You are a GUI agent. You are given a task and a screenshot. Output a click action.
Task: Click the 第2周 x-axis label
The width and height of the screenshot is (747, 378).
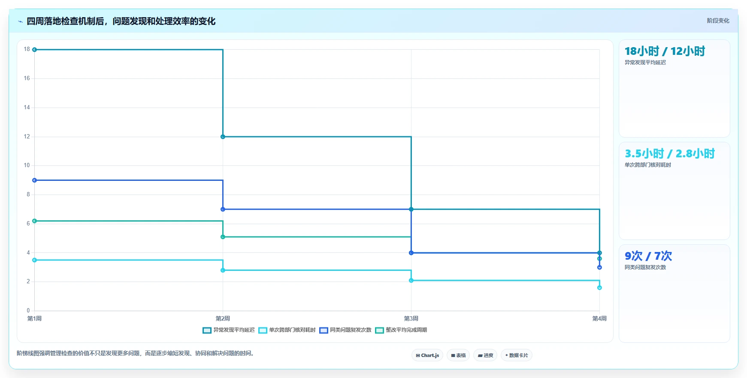coord(223,318)
